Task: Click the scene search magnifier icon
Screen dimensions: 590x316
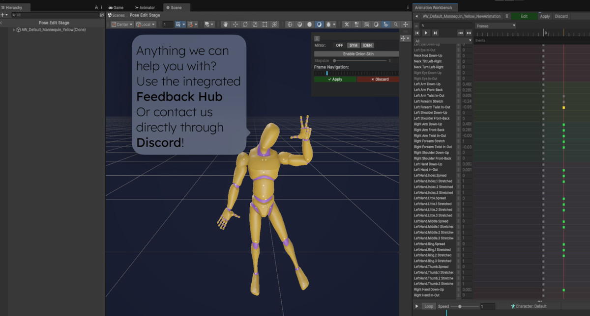Action: pos(395,24)
